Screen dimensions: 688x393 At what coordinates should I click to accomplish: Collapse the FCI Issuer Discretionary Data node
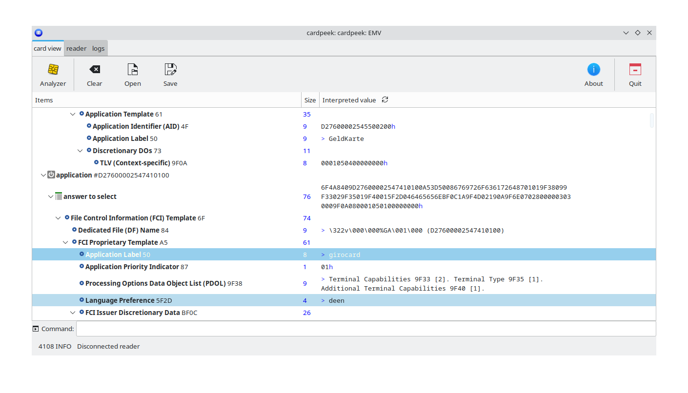pyautogui.click(x=73, y=313)
